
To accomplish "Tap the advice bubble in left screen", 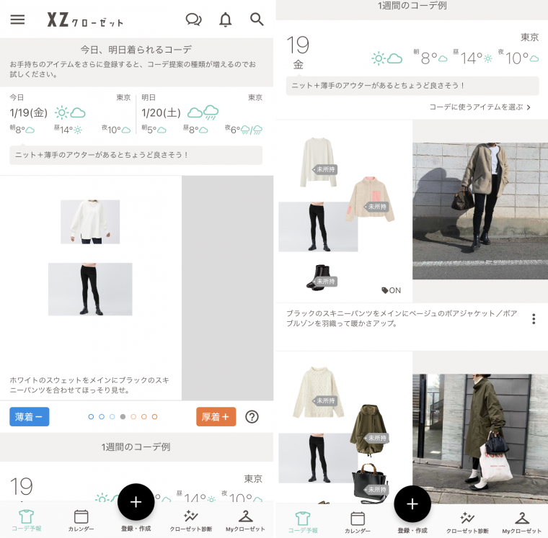I will pyautogui.click(x=136, y=155).
